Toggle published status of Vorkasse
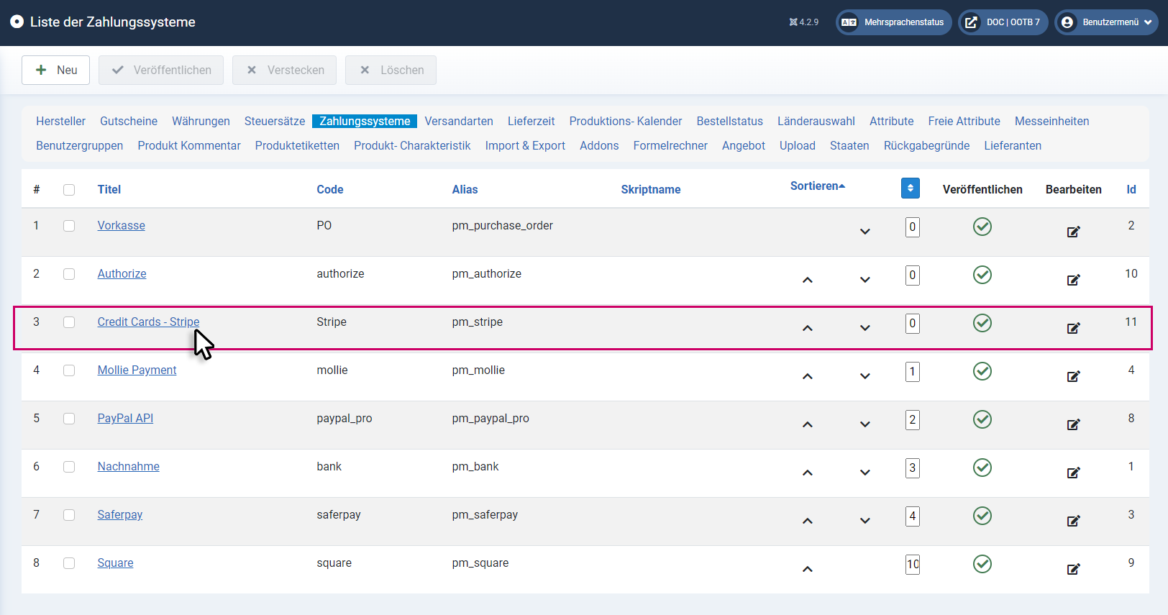This screenshot has height=615, width=1168. pyautogui.click(x=982, y=227)
